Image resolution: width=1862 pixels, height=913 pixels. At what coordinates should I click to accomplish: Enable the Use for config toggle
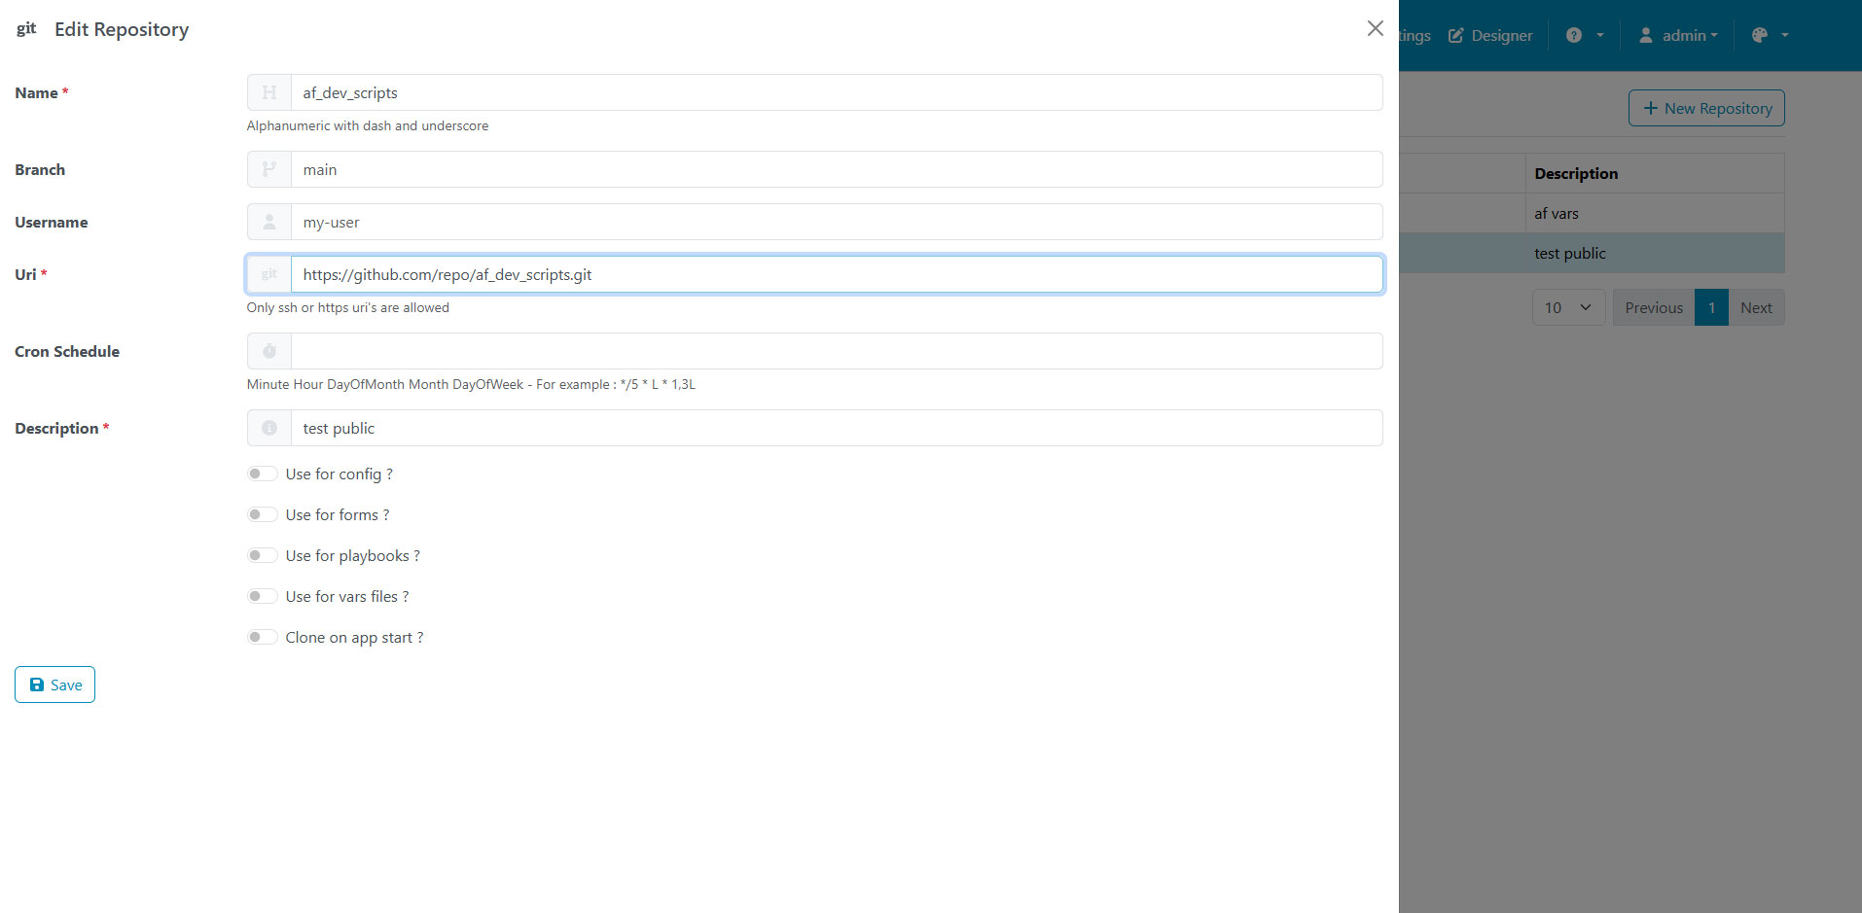point(262,474)
